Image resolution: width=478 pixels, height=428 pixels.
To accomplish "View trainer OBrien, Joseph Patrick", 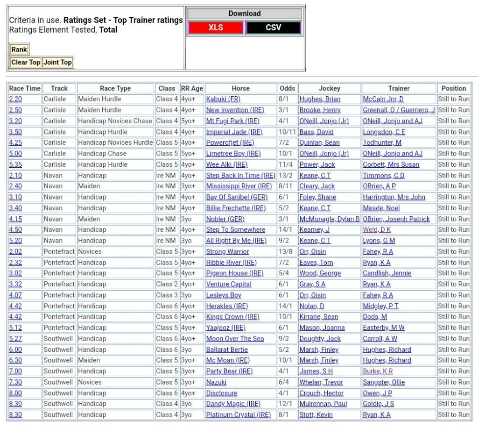I will point(396,219).
